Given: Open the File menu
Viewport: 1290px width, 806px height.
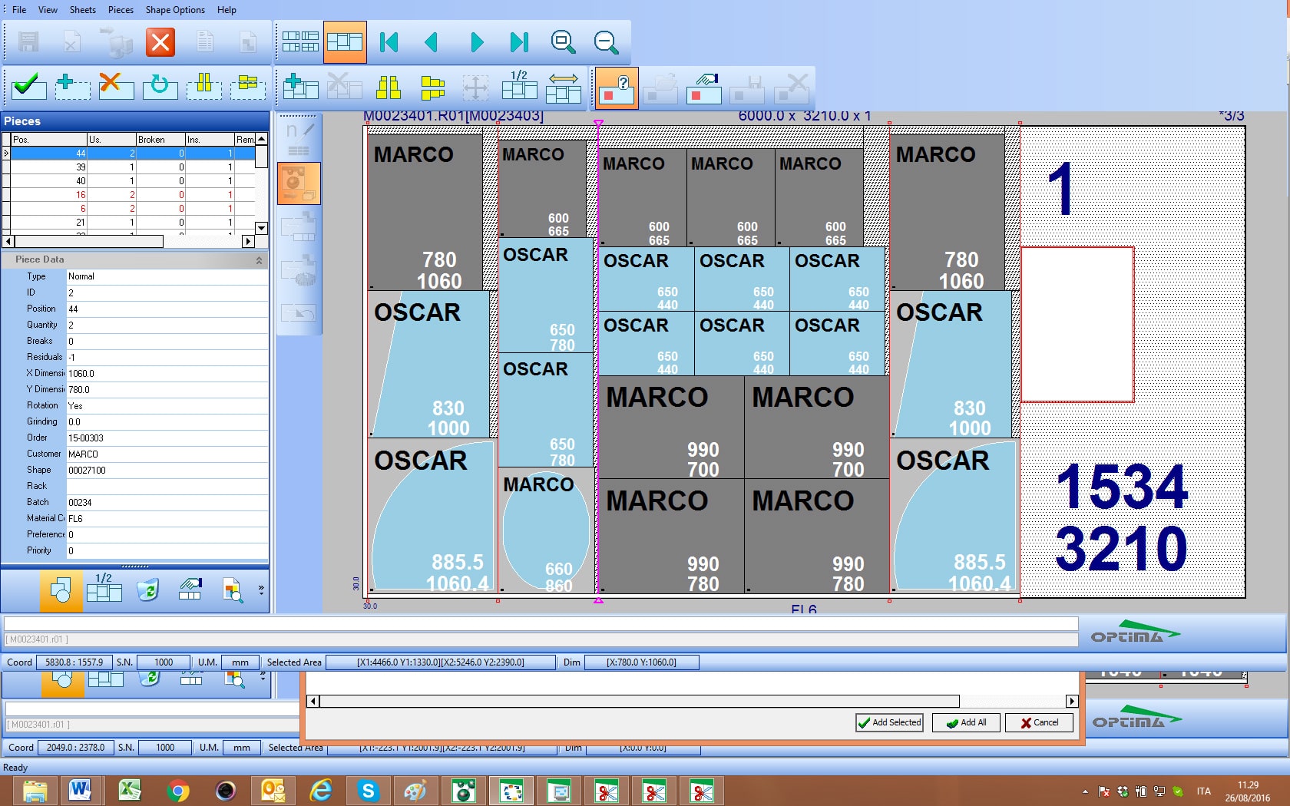Looking at the screenshot, I should pyautogui.click(x=19, y=10).
